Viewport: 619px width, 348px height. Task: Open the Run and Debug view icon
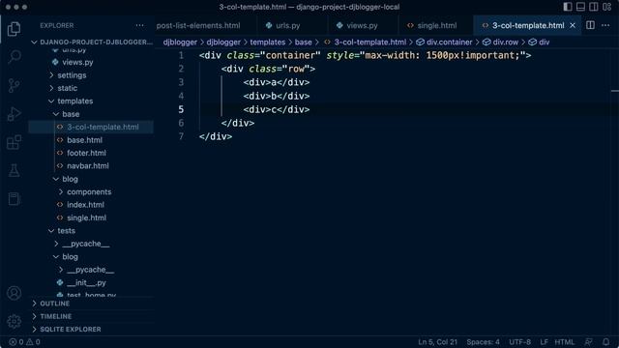[14, 114]
